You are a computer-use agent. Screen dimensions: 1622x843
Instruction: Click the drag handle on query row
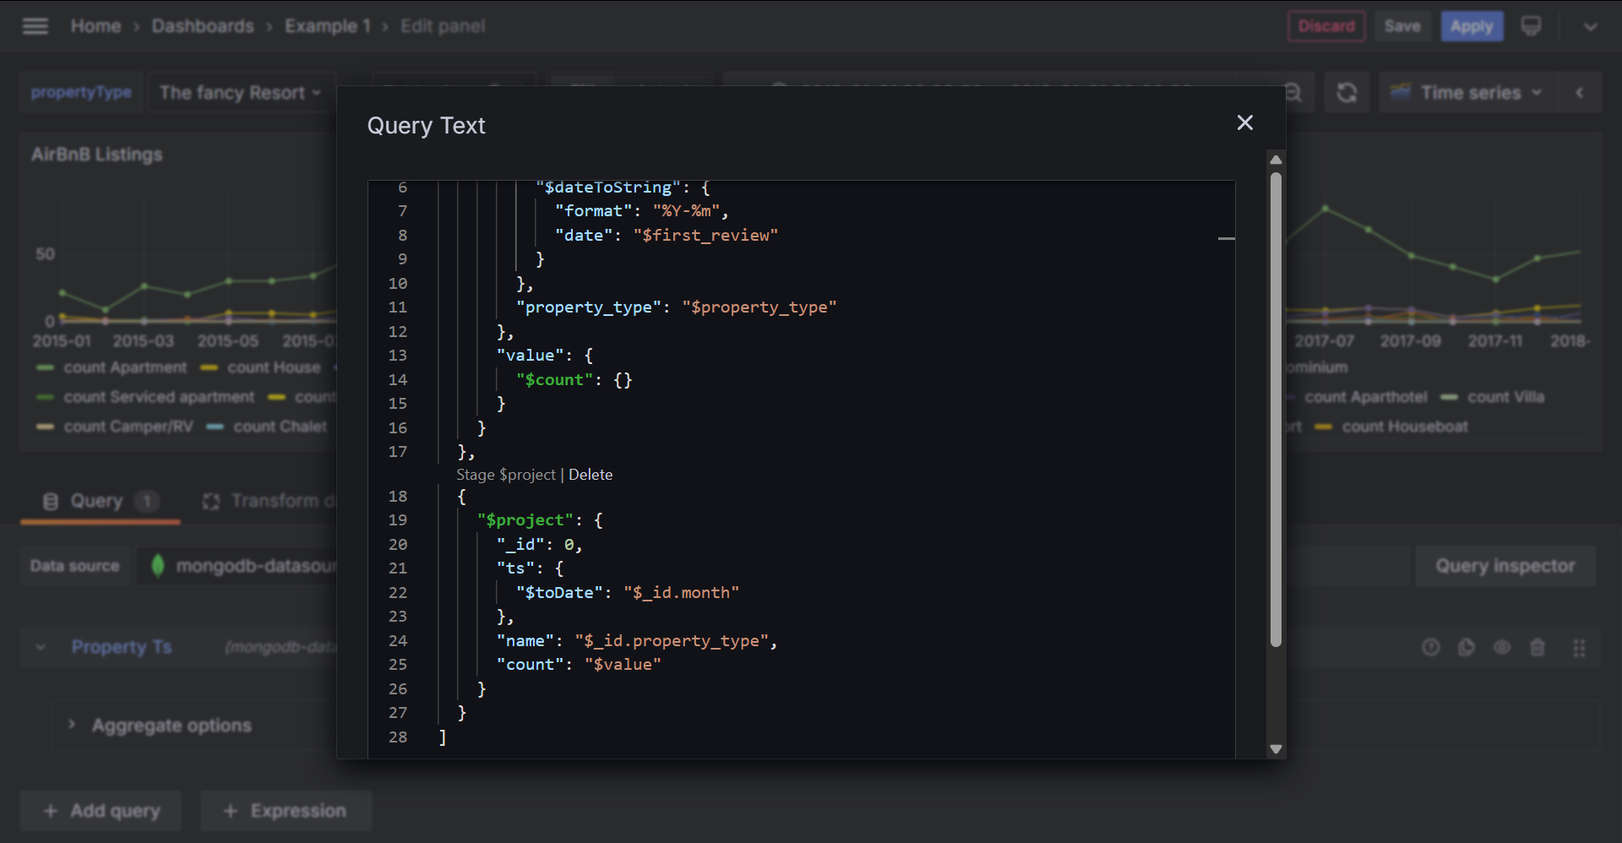[1578, 648]
